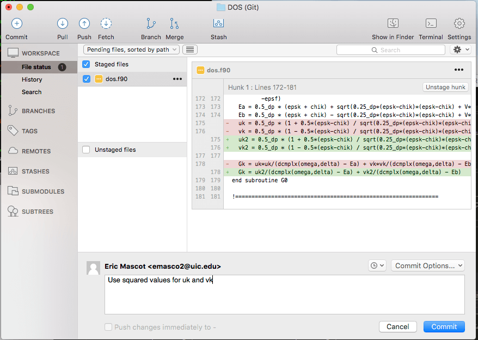The height and width of the screenshot is (340, 478).
Task: Open more options in dos.f90 diff header
Action: click(x=459, y=70)
